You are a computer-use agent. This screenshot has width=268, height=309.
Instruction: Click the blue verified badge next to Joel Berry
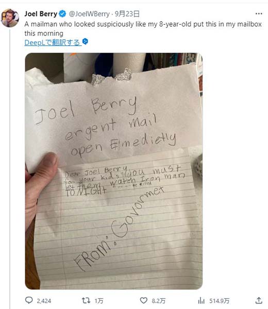click(x=63, y=14)
